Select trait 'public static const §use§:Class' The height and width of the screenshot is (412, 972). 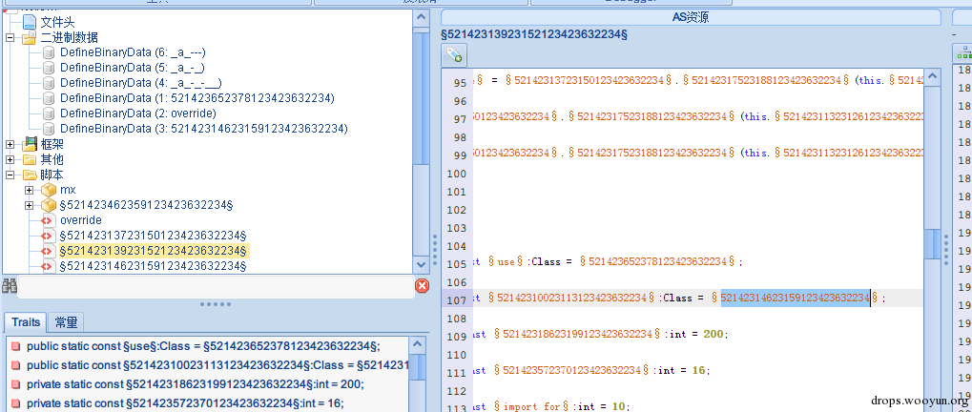tap(203, 346)
